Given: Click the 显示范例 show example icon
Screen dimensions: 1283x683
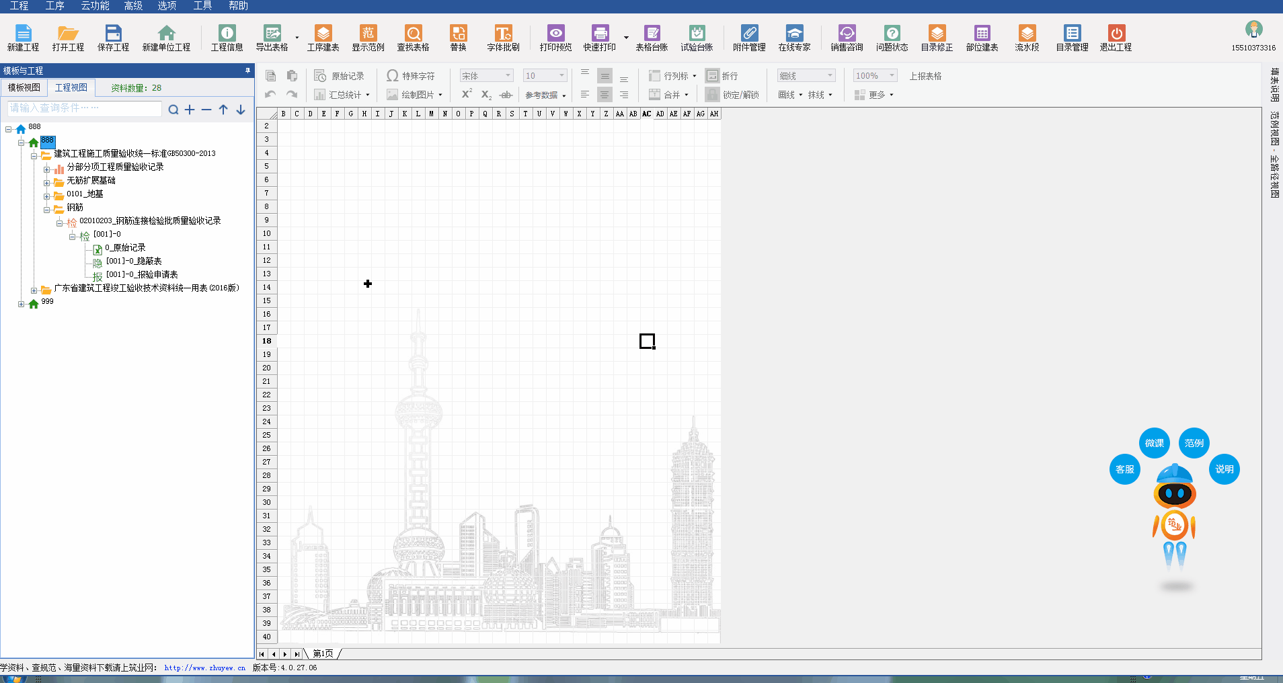Looking at the screenshot, I should click(368, 38).
